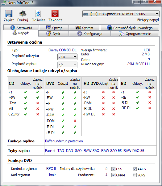The width and height of the screenshot is (162, 186).
Task: Open the write speed n/a dropdown
Action: (67, 65)
